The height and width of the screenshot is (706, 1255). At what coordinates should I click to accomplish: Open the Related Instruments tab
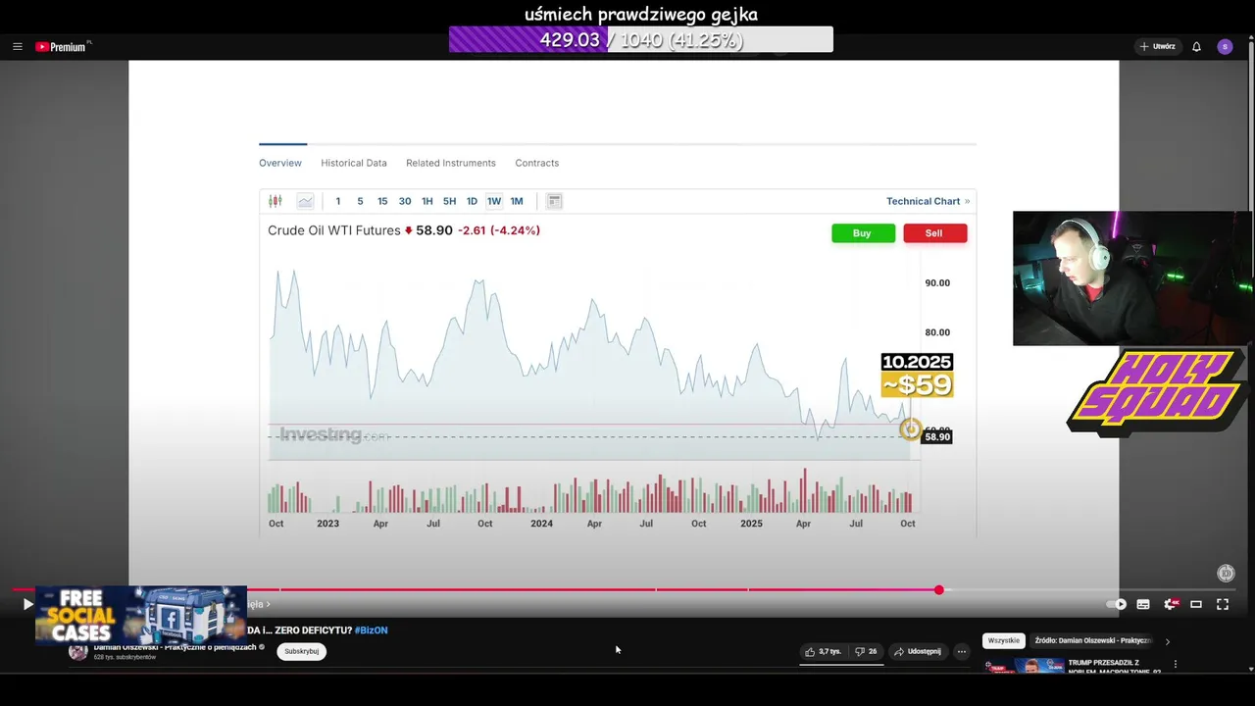tap(451, 163)
